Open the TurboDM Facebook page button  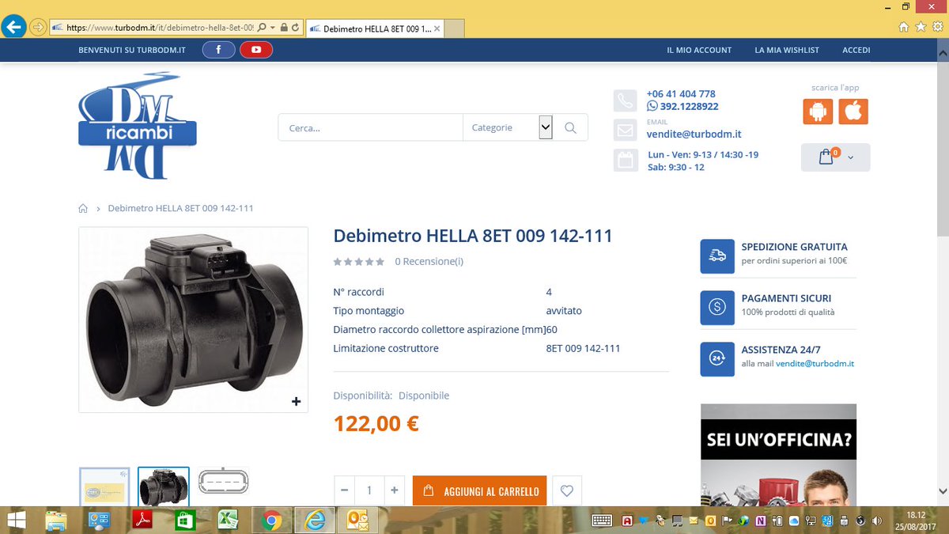coord(218,50)
